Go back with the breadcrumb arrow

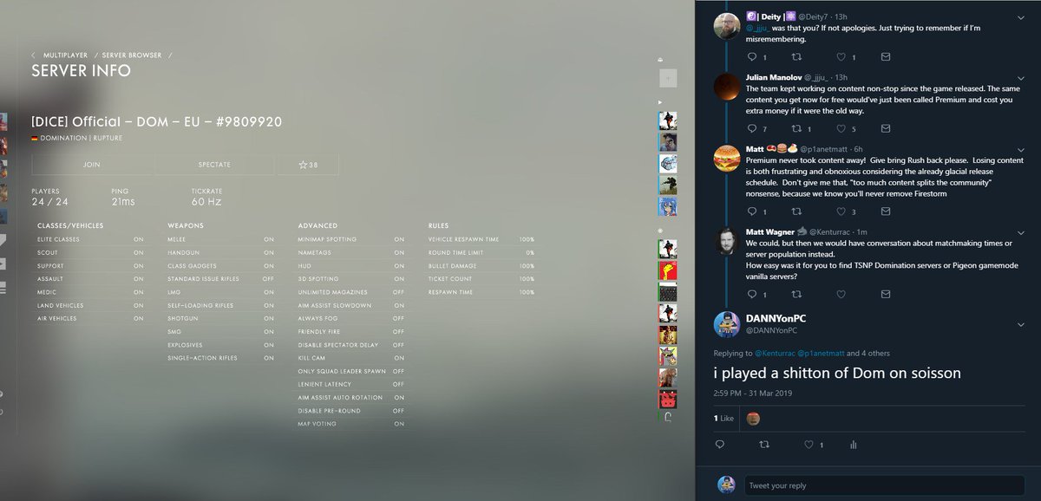[34, 55]
